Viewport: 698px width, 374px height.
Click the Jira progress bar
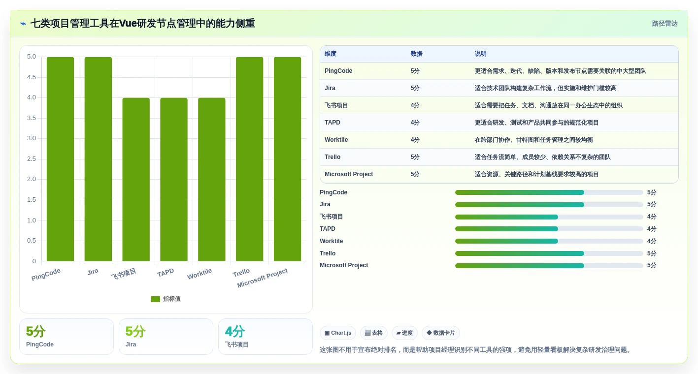click(549, 205)
